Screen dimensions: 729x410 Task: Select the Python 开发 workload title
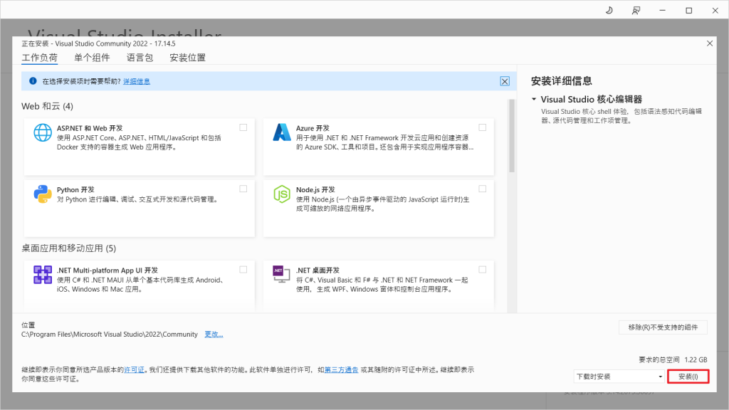pos(75,189)
